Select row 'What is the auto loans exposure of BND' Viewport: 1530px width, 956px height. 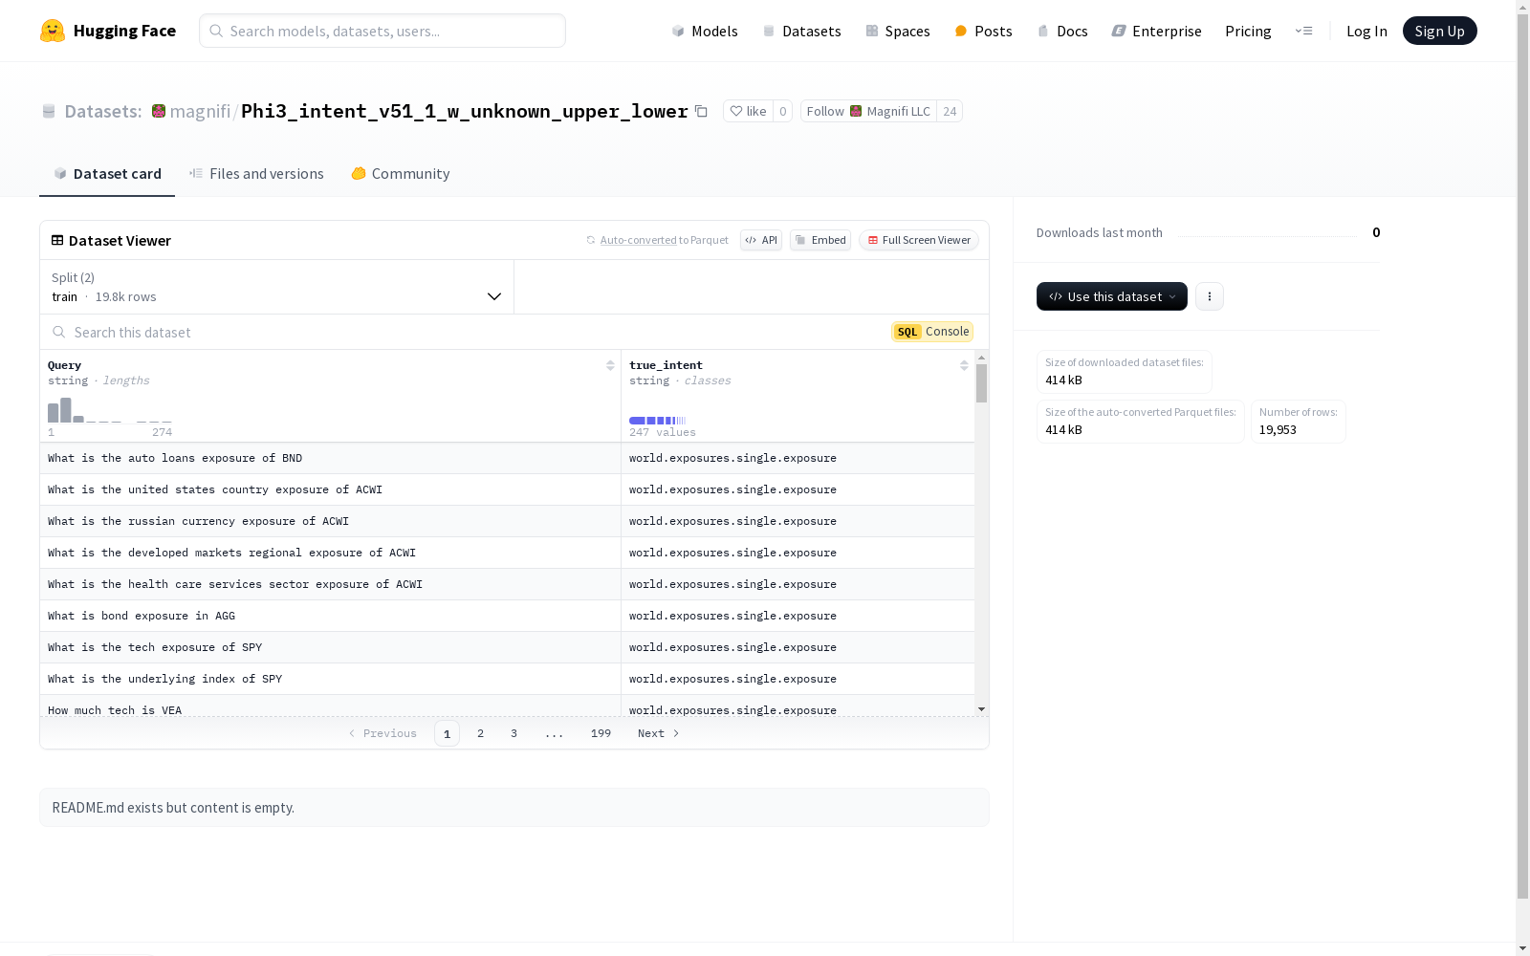[x=507, y=458]
